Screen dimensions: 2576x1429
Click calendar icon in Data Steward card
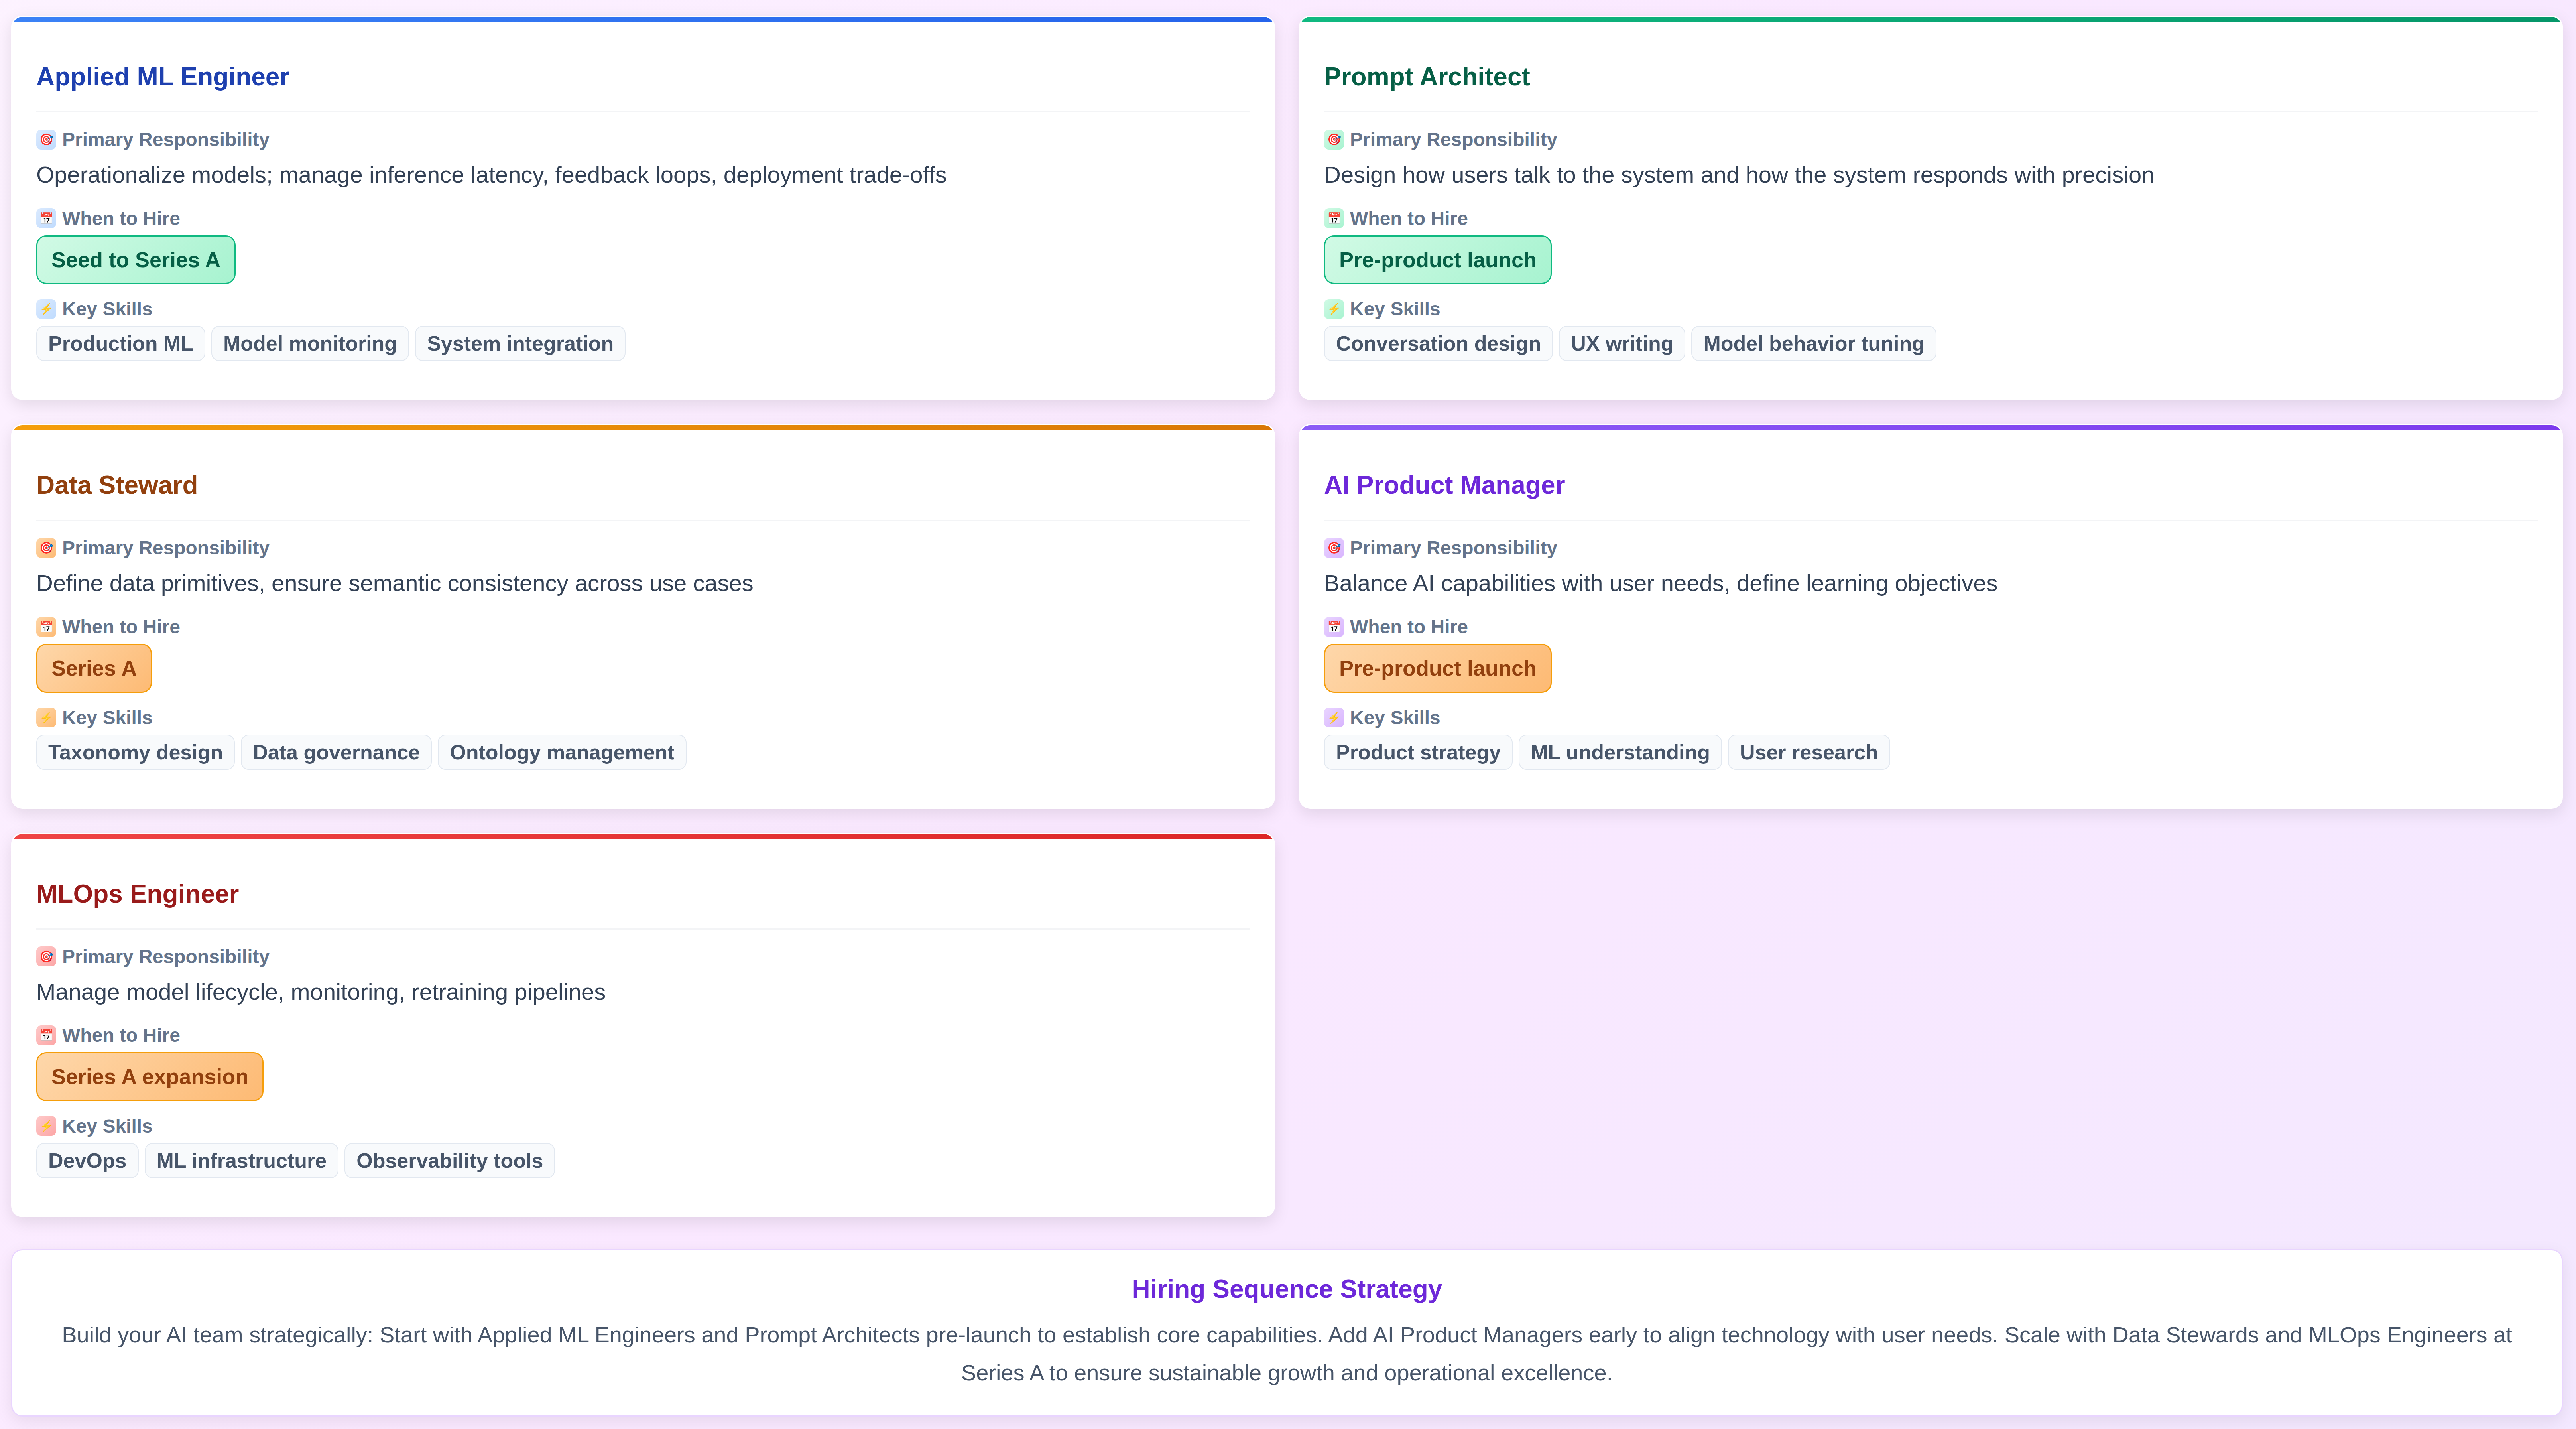tap(46, 627)
